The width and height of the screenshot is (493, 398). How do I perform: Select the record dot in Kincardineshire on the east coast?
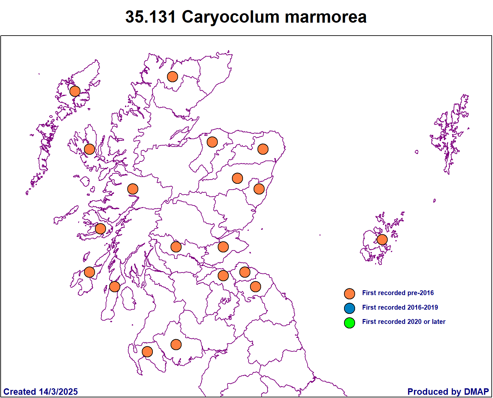(x=259, y=189)
